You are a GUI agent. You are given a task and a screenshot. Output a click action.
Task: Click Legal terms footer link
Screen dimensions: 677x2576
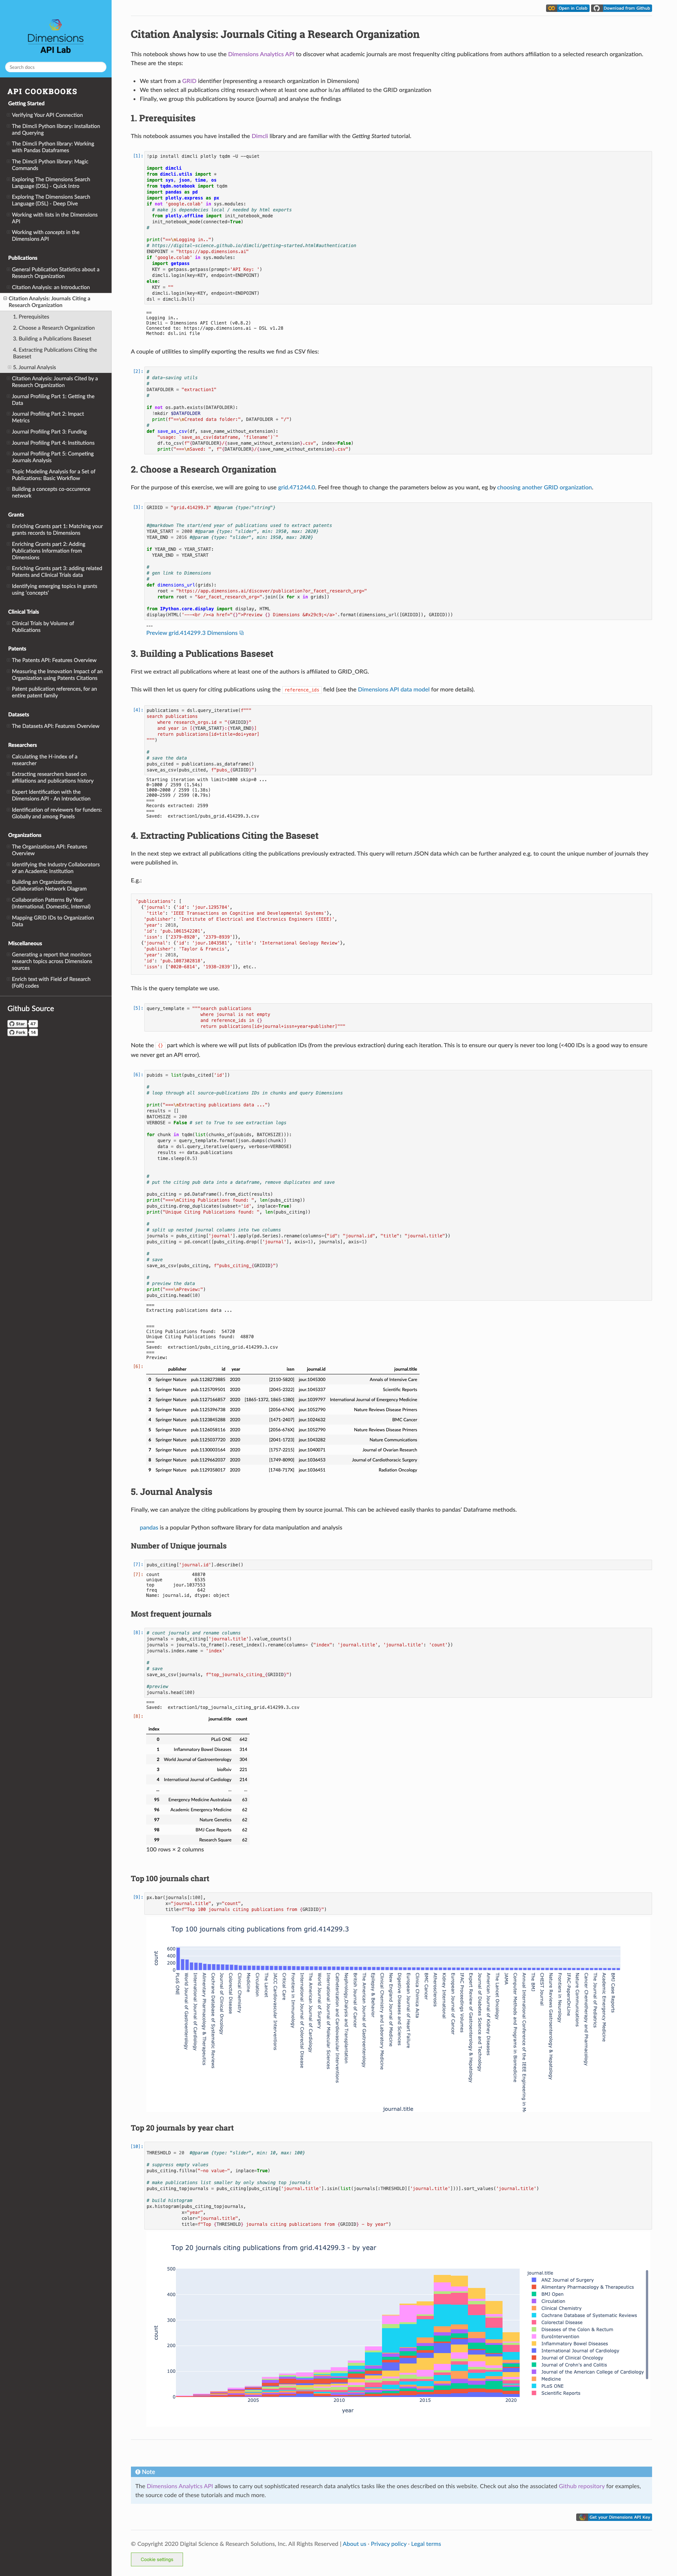point(425,2544)
